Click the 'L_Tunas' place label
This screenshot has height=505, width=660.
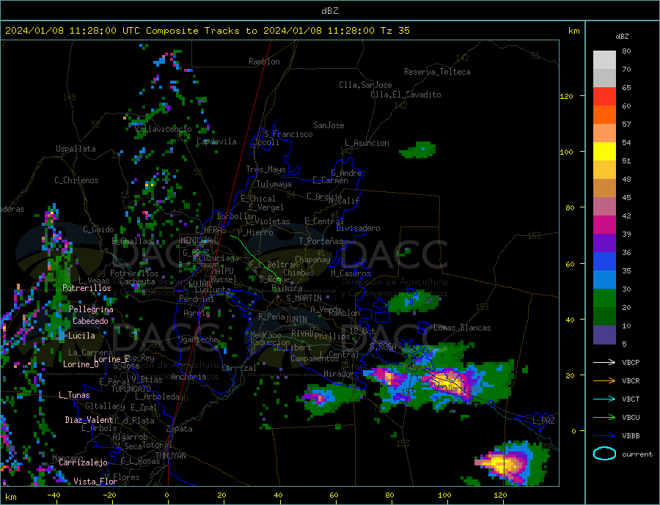coord(74,395)
